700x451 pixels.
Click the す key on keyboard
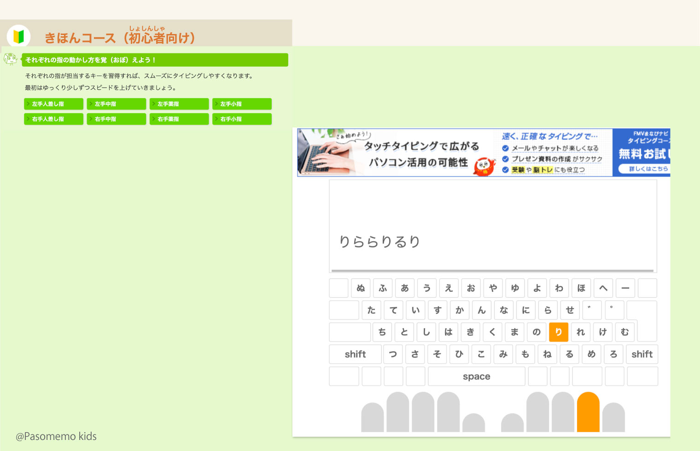tap(438, 310)
